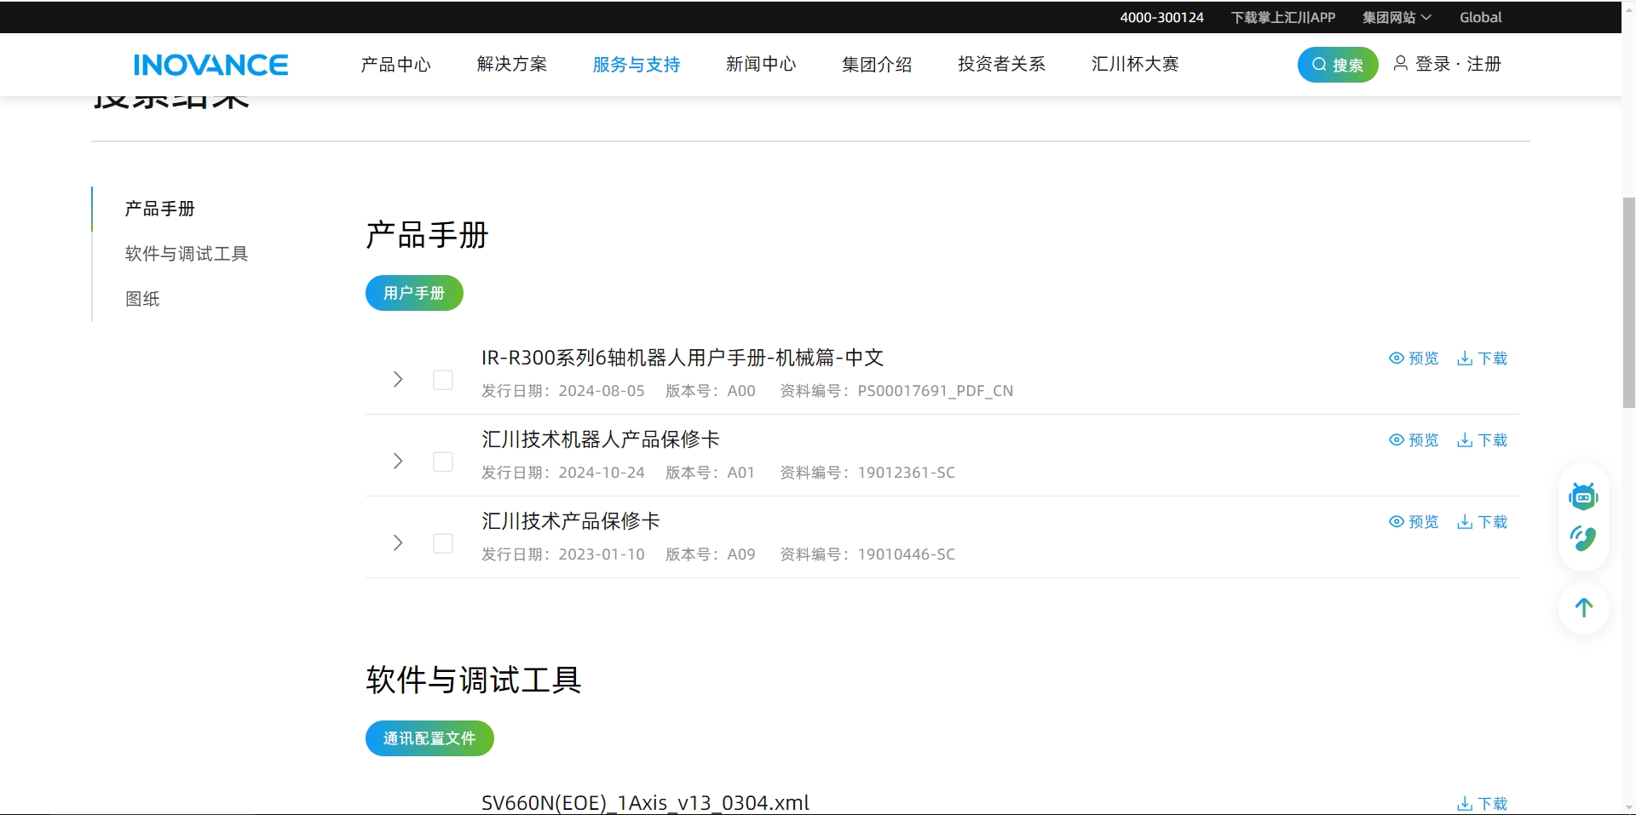Tick the checkbox for IR-R300 manual
The width and height of the screenshot is (1636, 815).
point(443,380)
